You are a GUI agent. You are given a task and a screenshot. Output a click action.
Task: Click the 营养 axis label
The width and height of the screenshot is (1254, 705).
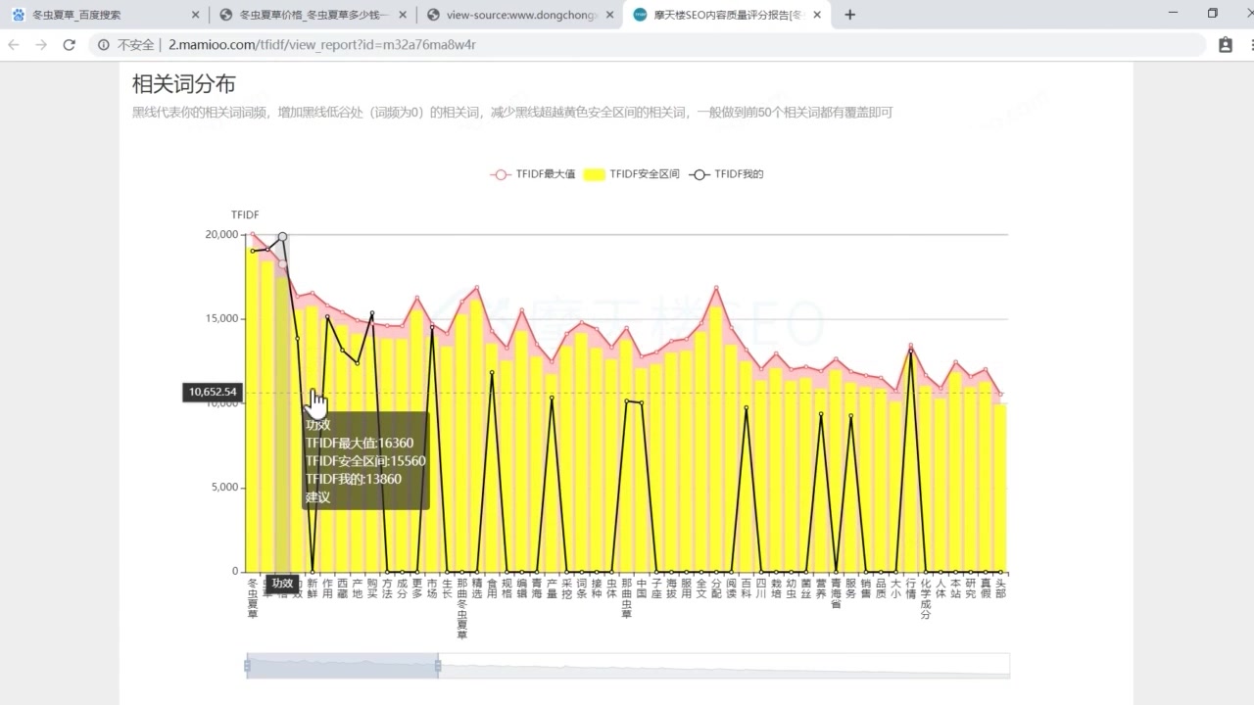821,587
